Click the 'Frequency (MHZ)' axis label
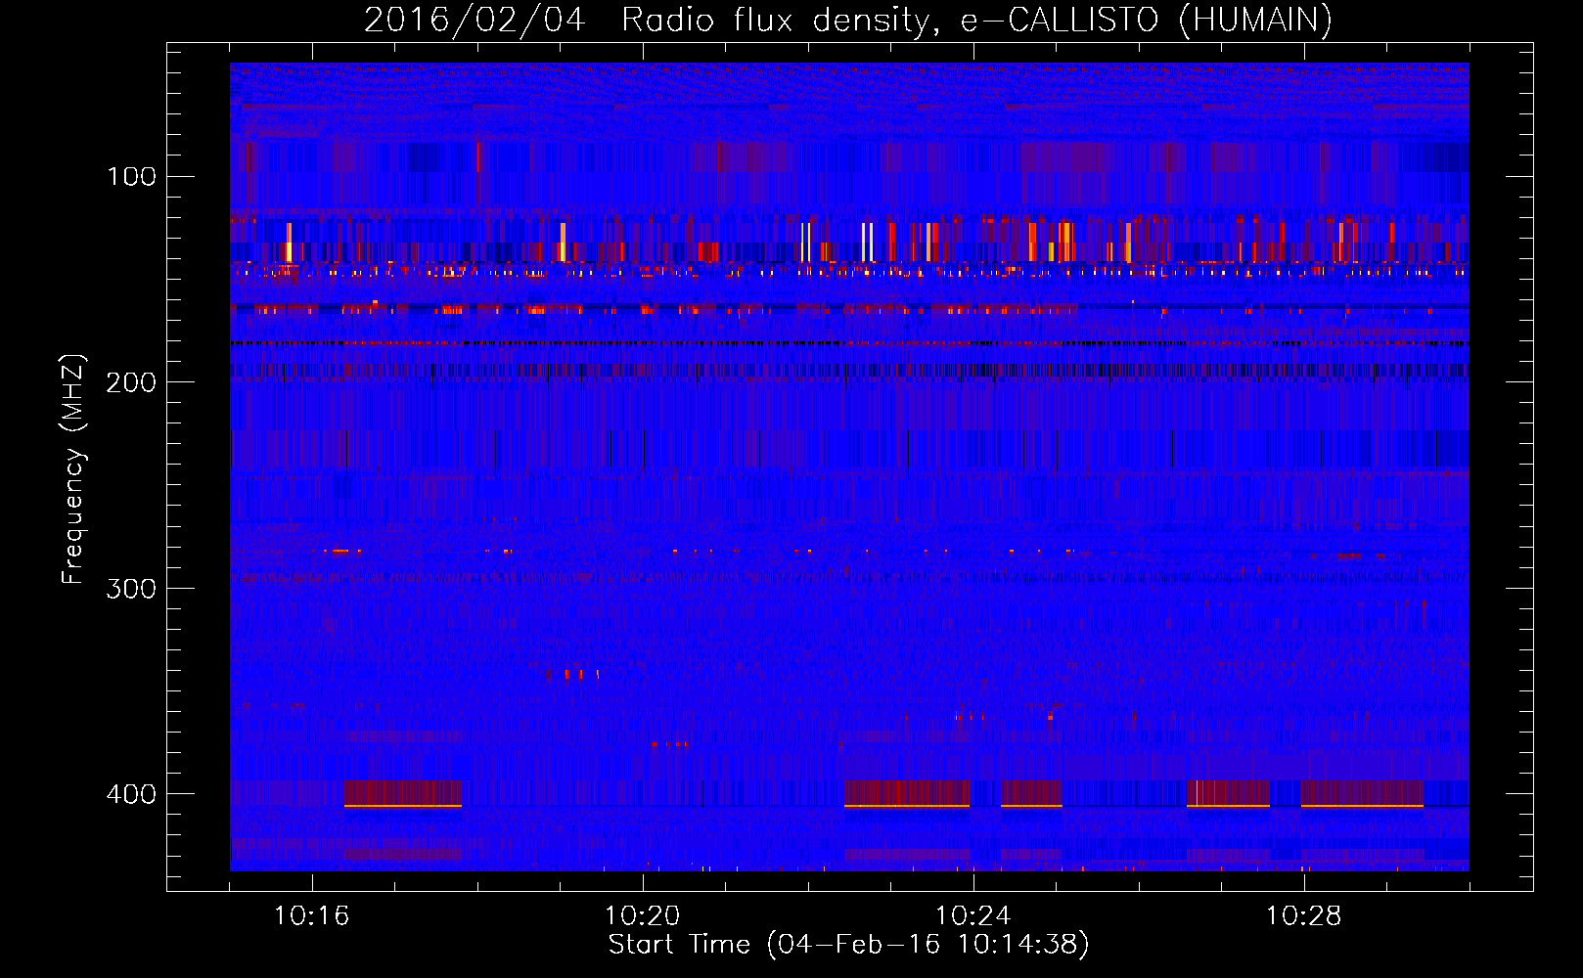Image resolution: width=1583 pixels, height=978 pixels. pyautogui.click(x=73, y=469)
